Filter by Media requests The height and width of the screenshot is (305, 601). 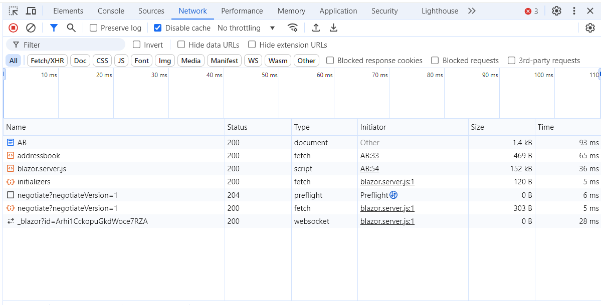191,61
